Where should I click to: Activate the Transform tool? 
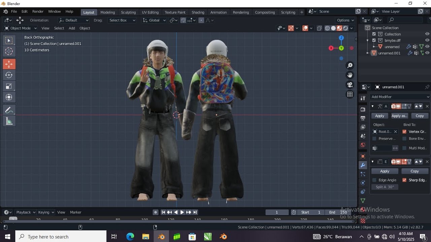[x=9, y=97]
